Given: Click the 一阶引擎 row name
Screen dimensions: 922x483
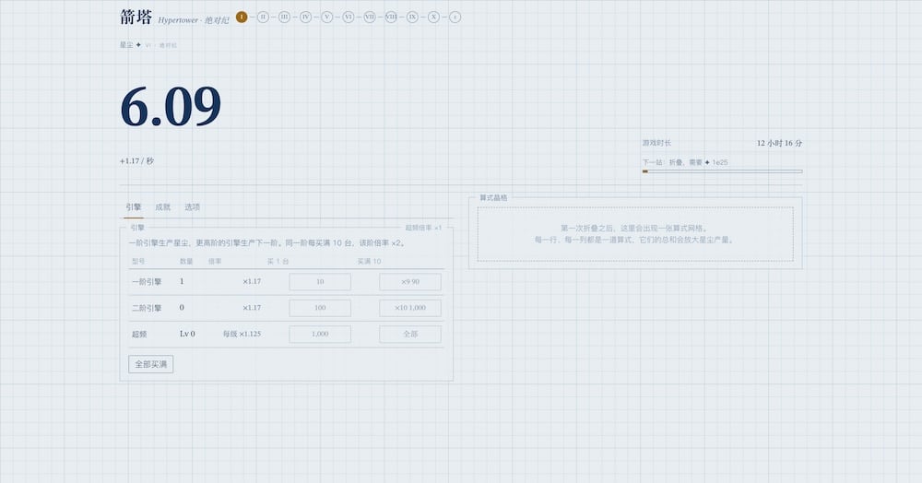Looking at the screenshot, I should click(147, 282).
